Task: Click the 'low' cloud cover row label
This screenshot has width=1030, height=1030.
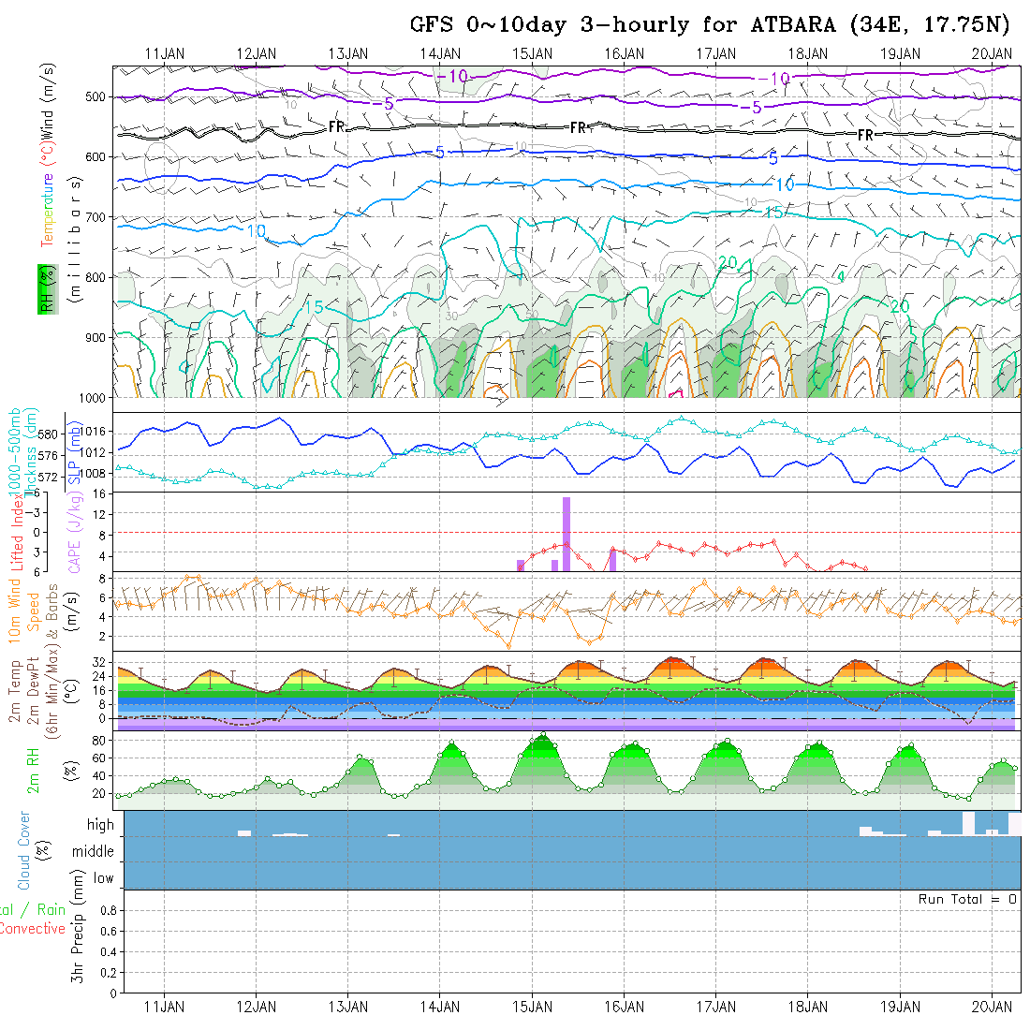Action: [x=103, y=878]
